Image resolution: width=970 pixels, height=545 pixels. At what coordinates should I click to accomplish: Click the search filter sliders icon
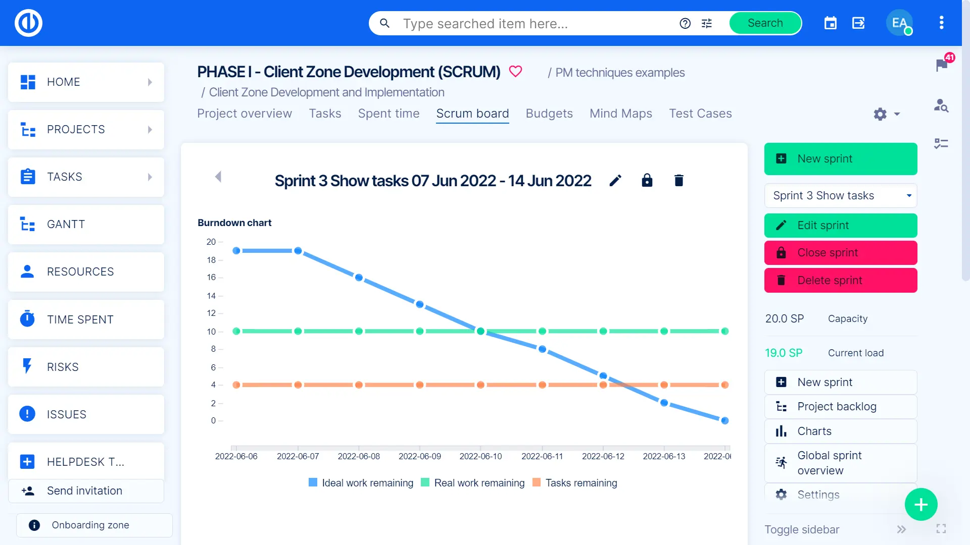[x=706, y=23]
